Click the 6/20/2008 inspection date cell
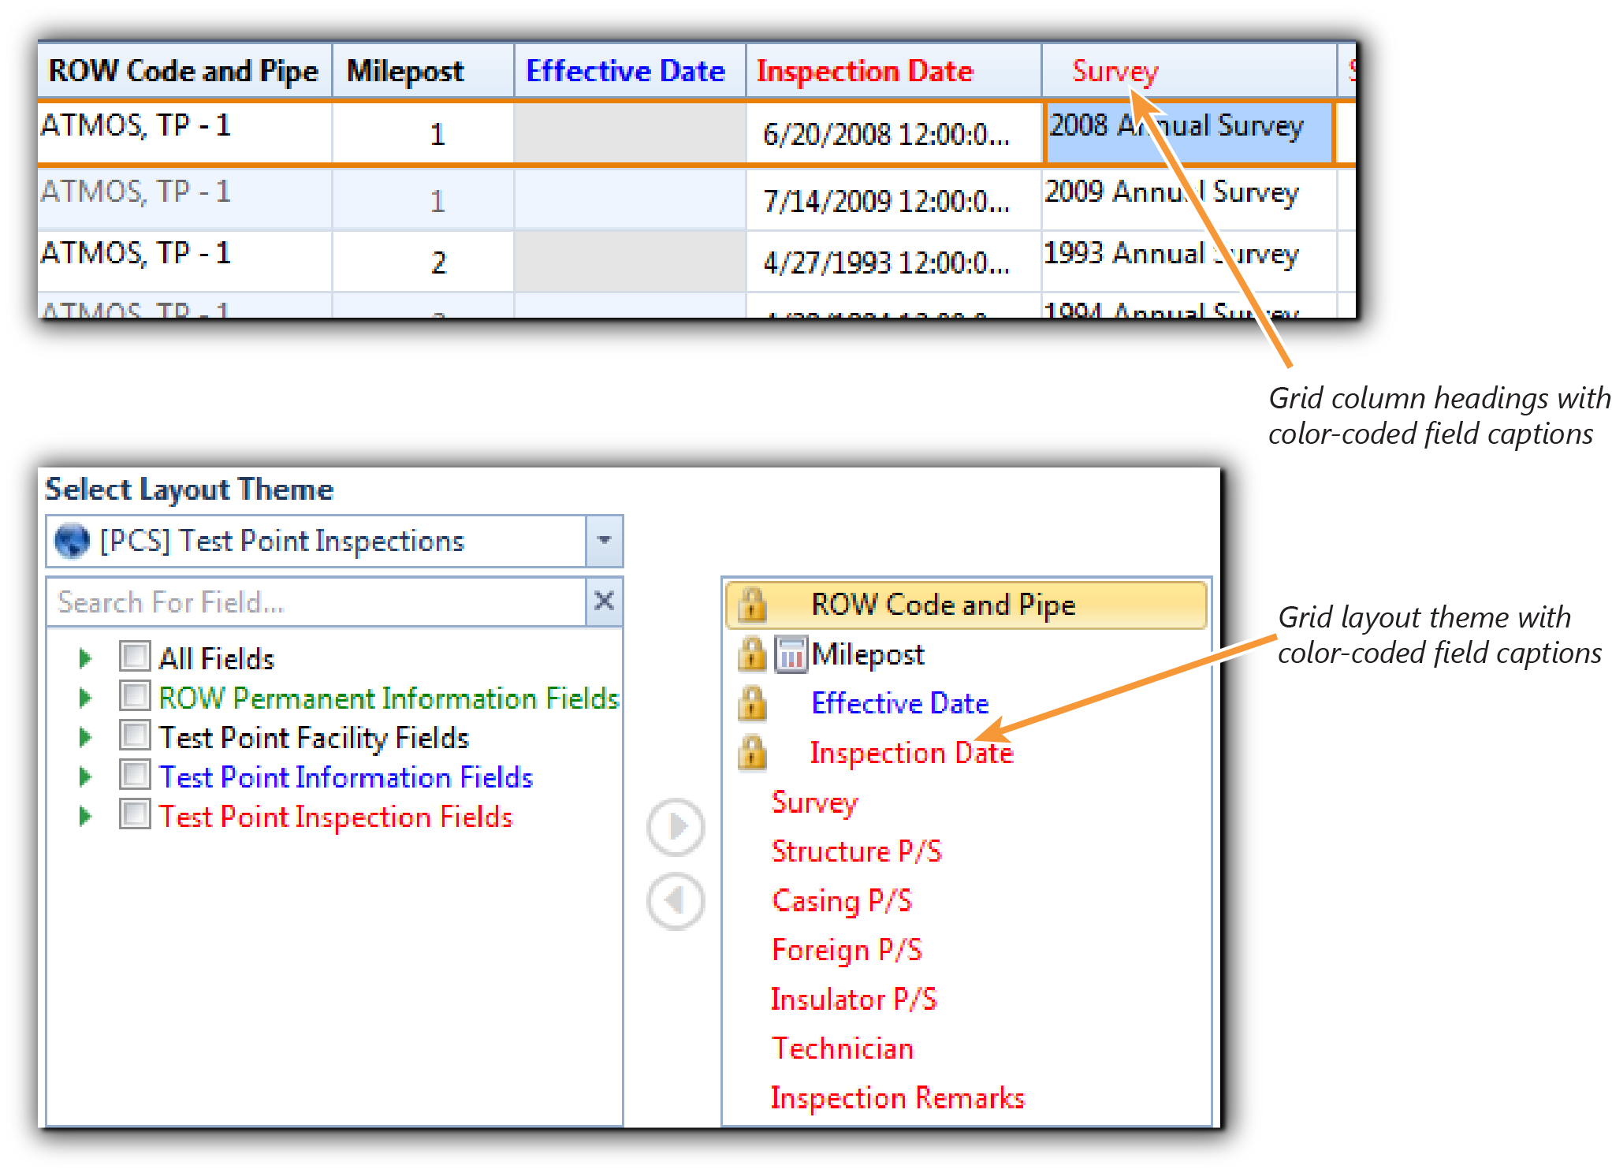The width and height of the screenshot is (1612, 1173). point(894,133)
